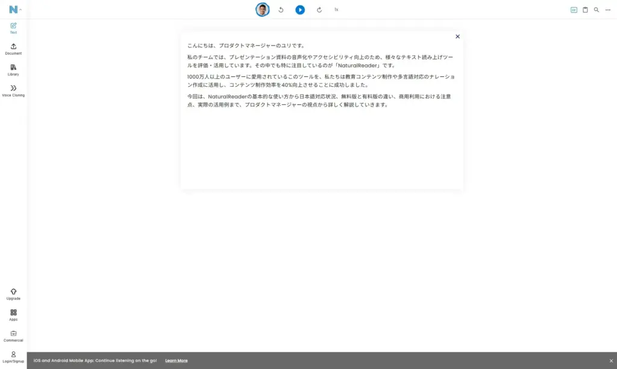The height and width of the screenshot is (369, 617).
Task: Click the text starting with こんにちは
Action: 246,46
